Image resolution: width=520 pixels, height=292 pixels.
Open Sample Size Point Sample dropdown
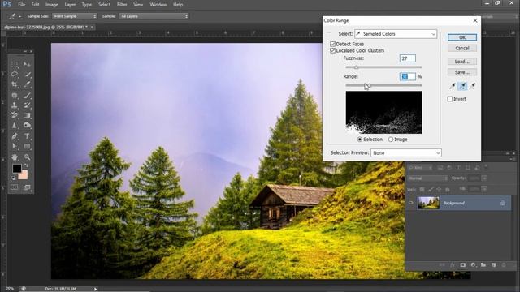(75, 16)
